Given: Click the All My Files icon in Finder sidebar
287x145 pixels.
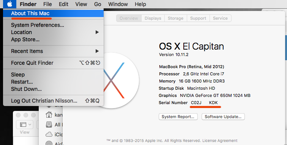Looking at the screenshot, I should point(49,125).
